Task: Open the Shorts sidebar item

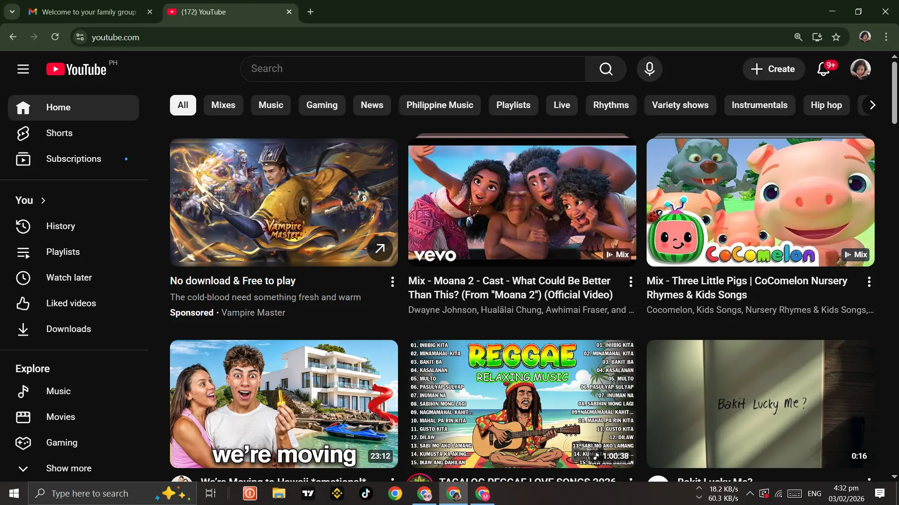Action: pyautogui.click(x=74, y=133)
